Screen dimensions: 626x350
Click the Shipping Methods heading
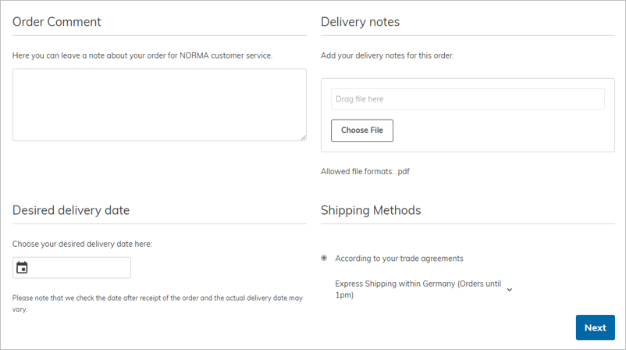[x=371, y=210]
